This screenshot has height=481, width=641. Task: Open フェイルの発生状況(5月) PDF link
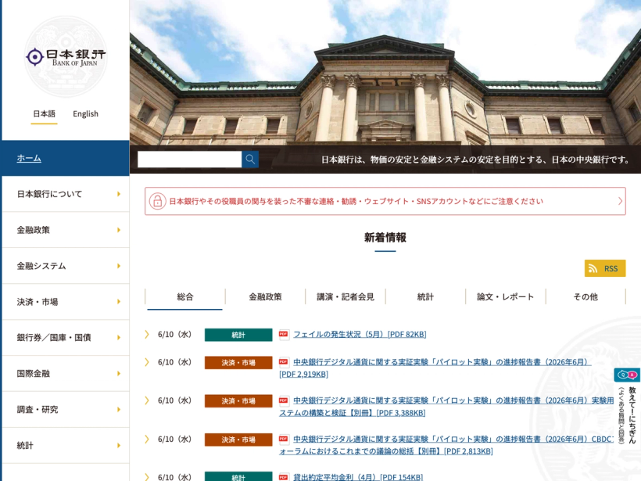[360, 334]
